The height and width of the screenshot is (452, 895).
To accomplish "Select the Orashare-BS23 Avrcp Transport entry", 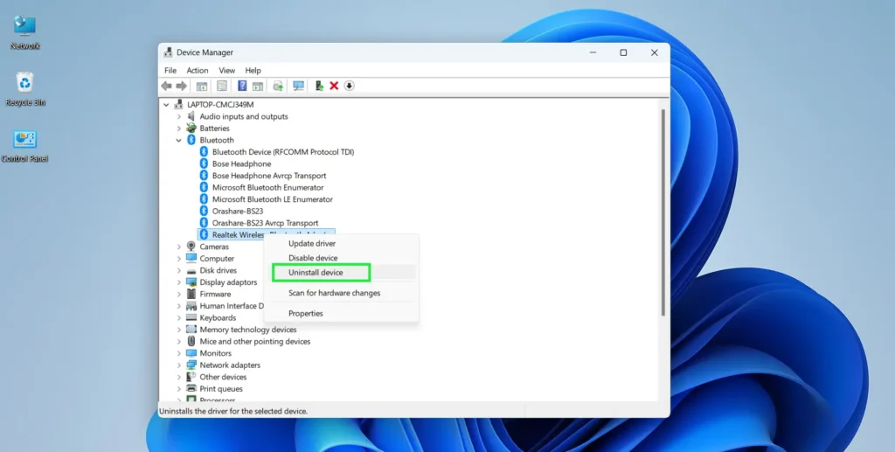I will 265,223.
